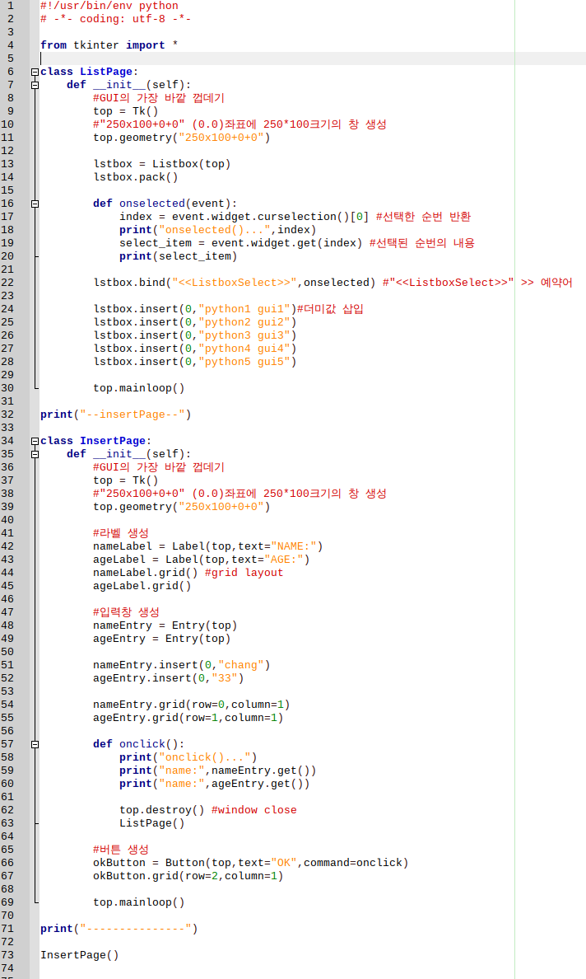Place cursor on 'from tkinter import *'
586x979 pixels.
[x=109, y=45]
